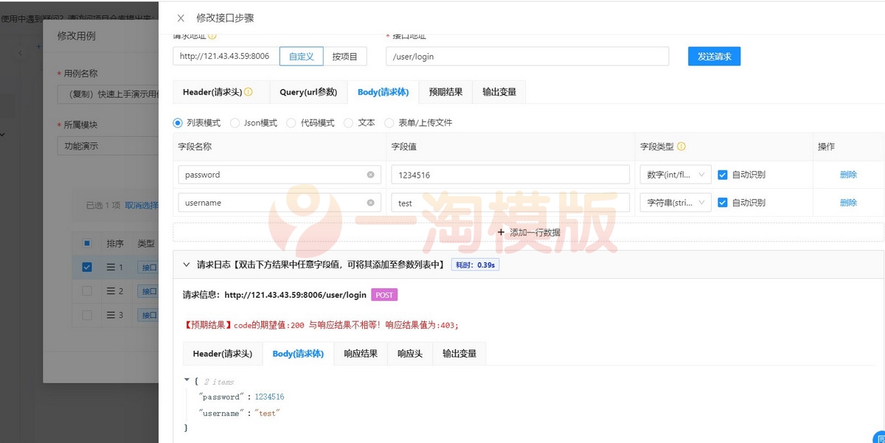The width and height of the screenshot is (885, 443).
Task: Switch to upper Body(请求体) tab
Action: point(383,92)
